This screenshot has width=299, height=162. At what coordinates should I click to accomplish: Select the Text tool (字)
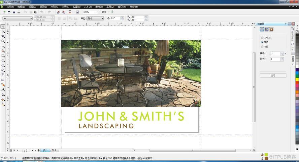pyautogui.click(x=3, y=75)
